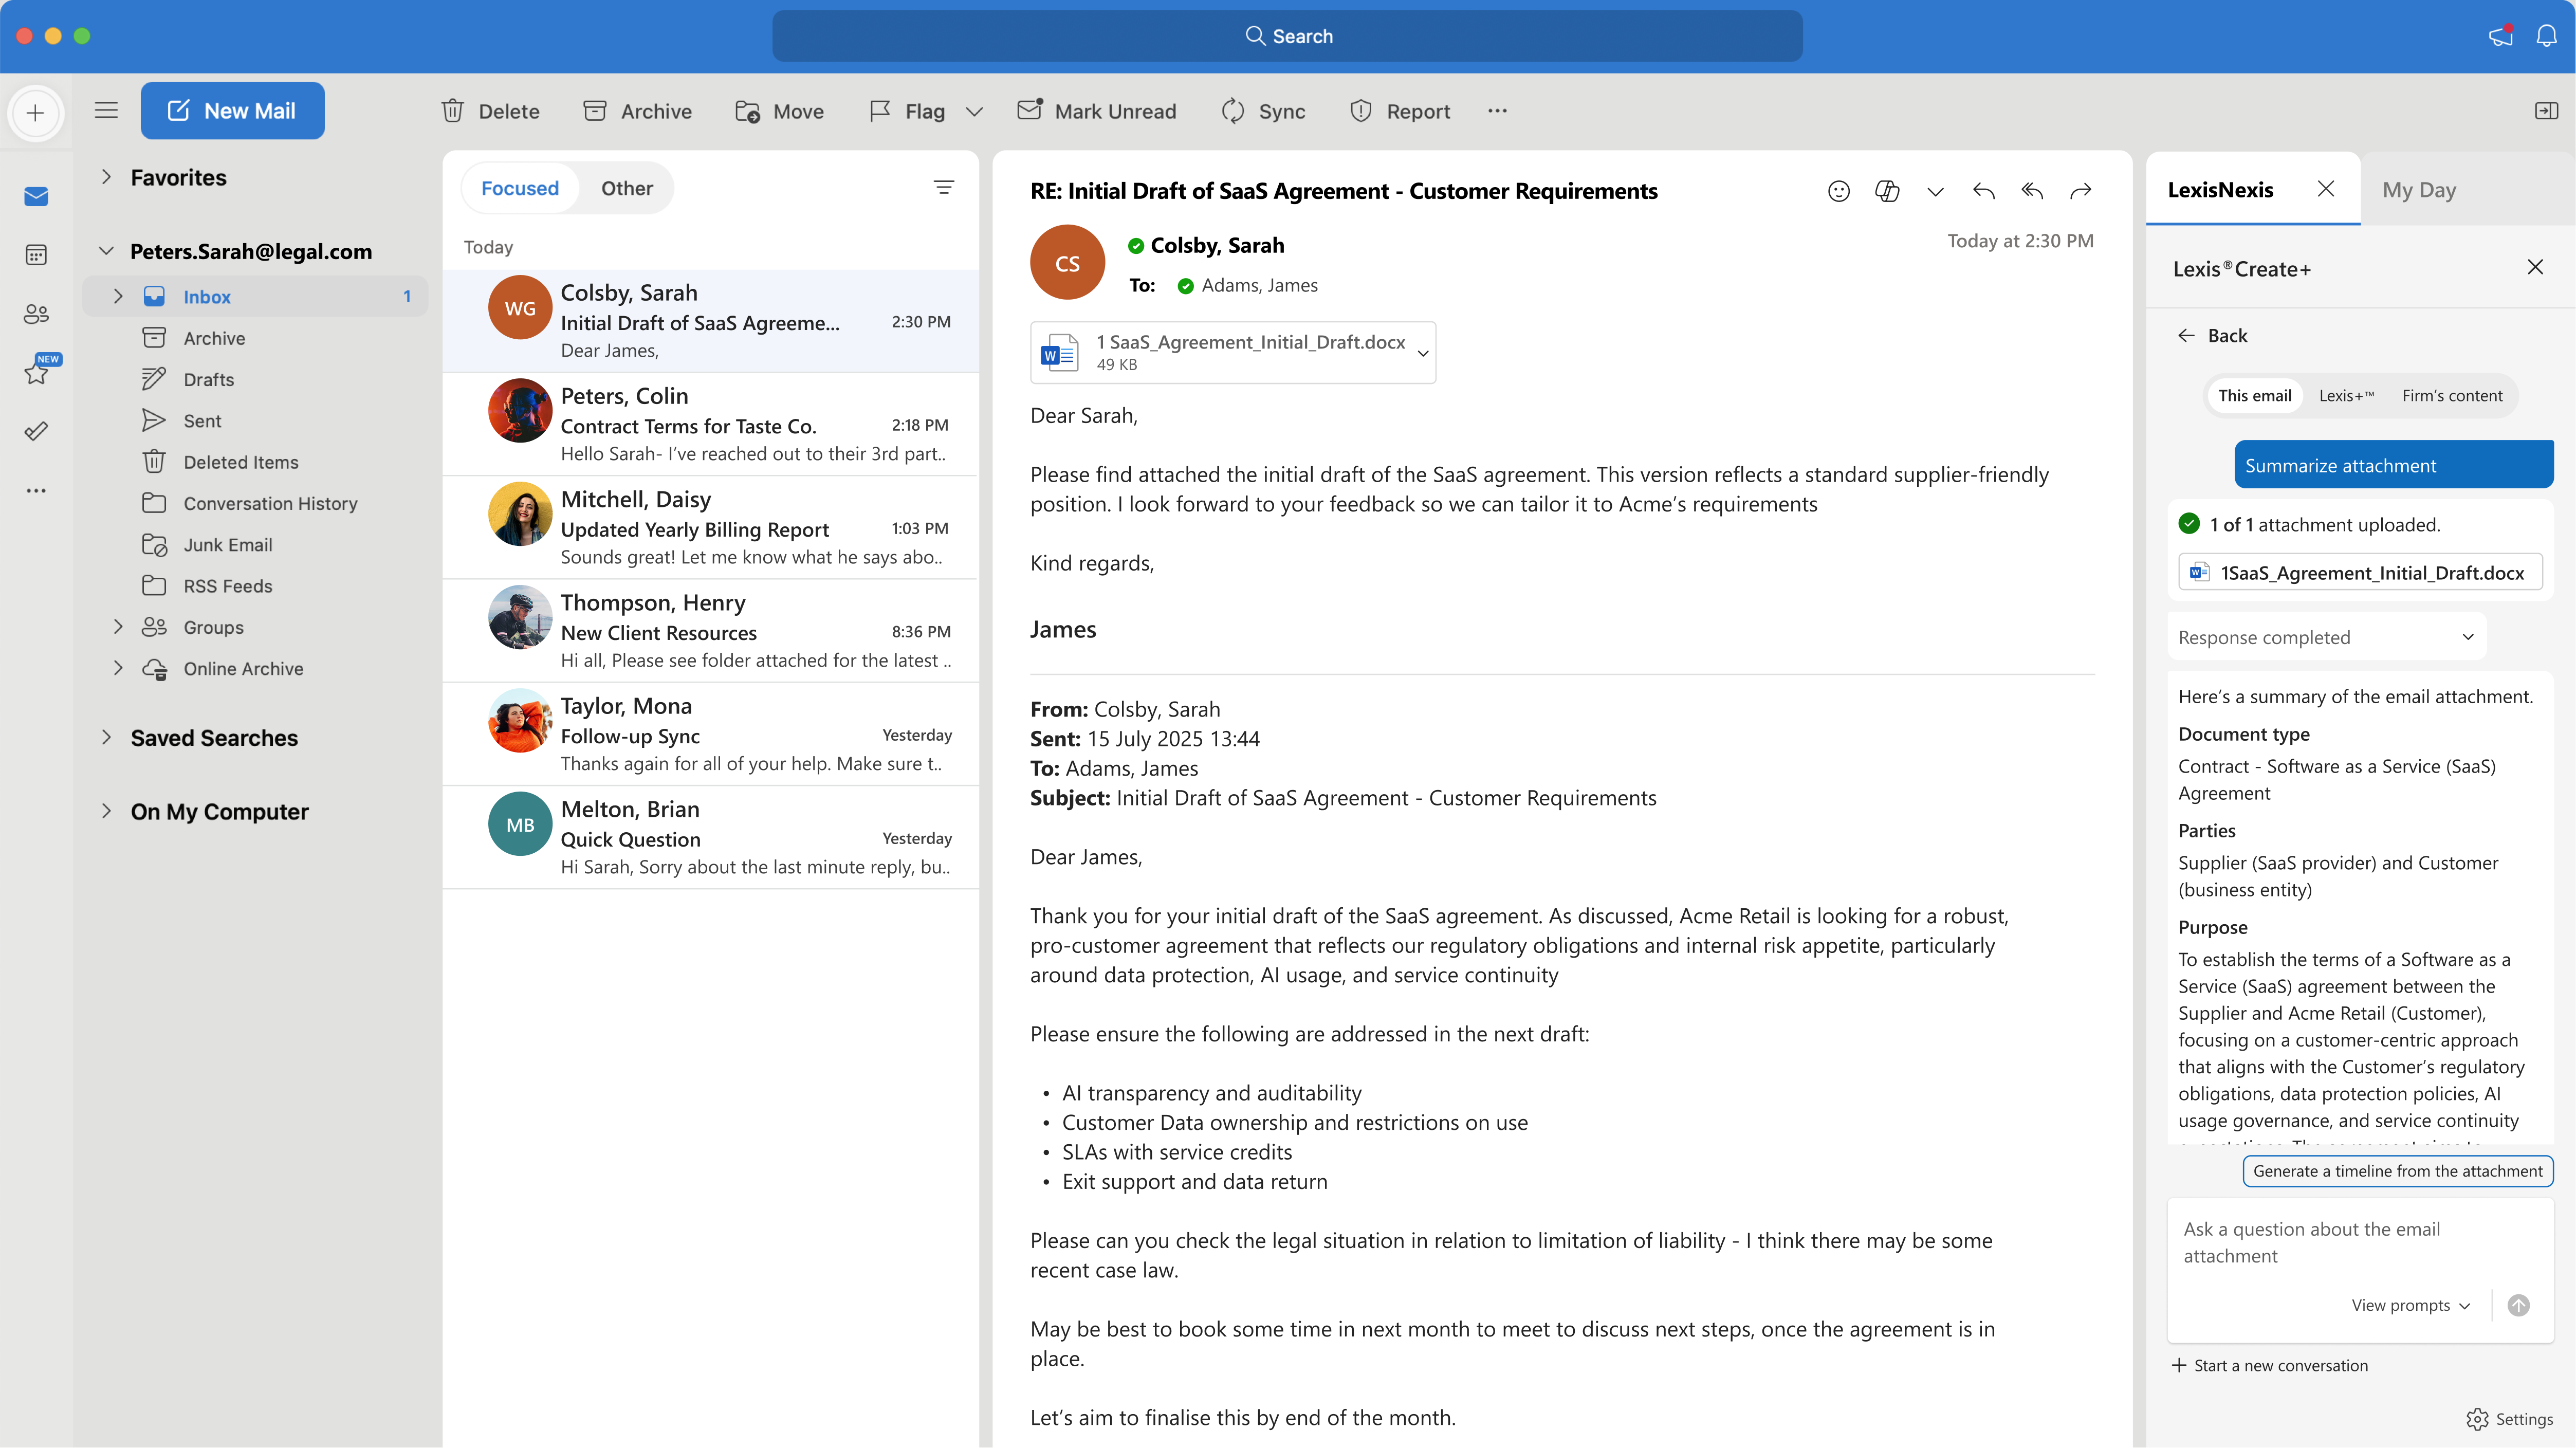Report the message
This screenshot has height=1448, width=2576.
(x=1399, y=111)
